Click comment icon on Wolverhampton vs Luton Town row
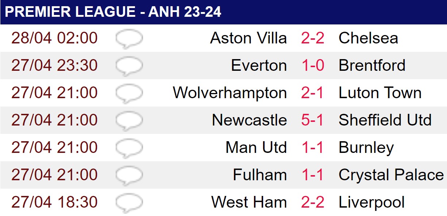The width and height of the screenshot is (447, 216). (129, 94)
